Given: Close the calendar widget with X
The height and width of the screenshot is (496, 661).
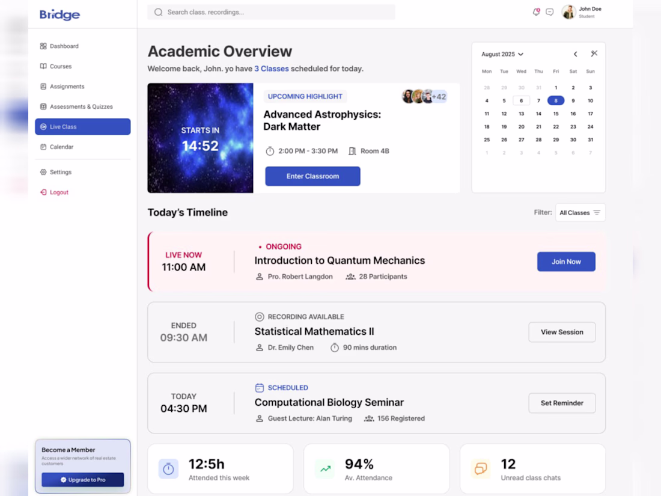Looking at the screenshot, I should 594,54.
